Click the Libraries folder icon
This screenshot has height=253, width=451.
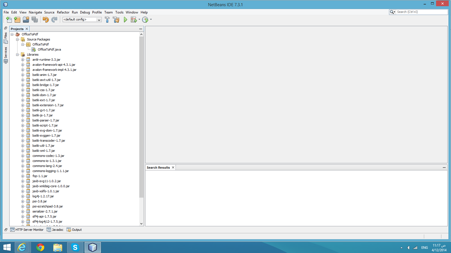point(23,55)
